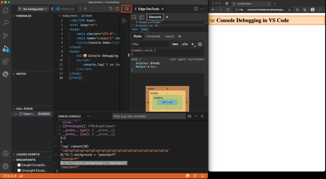
Task: Click the body breadcrumb in DevTools
Action: pyautogui.click(x=144, y=29)
